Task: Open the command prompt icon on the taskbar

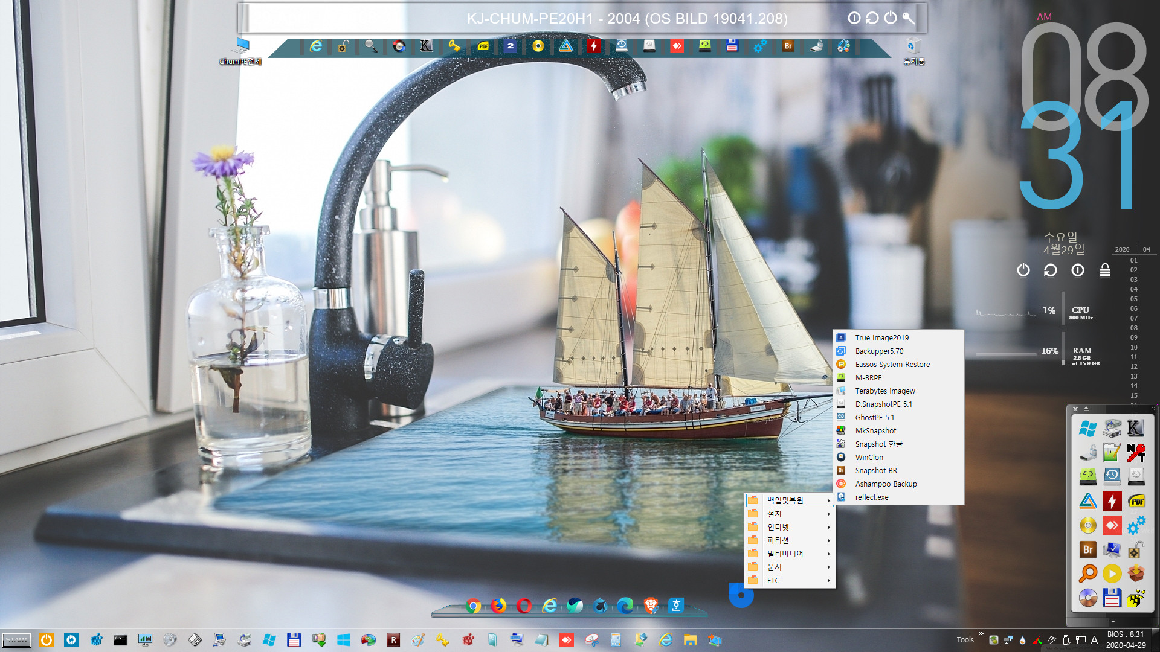Action: tap(120, 640)
